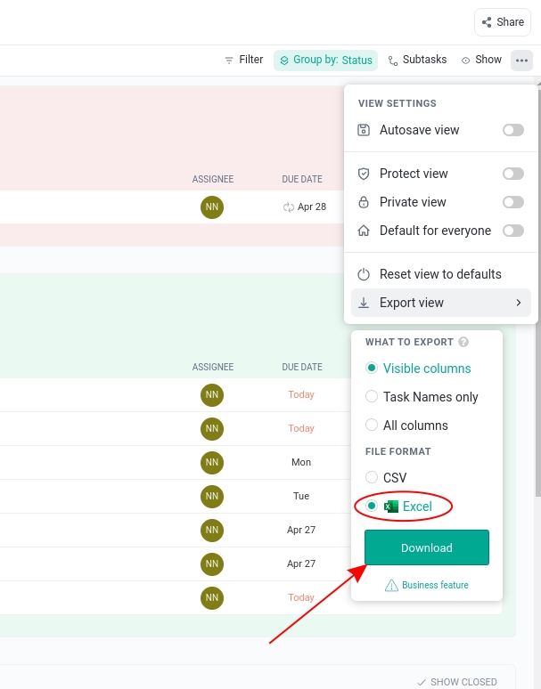Screen dimensions: 541x689
Task: Open the Export view submenu
Action: point(440,303)
